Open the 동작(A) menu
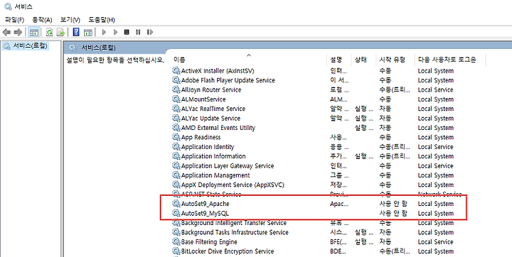The image size is (512, 257). [x=42, y=20]
